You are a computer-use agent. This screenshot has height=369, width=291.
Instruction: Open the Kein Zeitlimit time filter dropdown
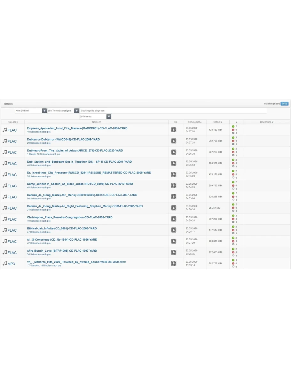44,111
